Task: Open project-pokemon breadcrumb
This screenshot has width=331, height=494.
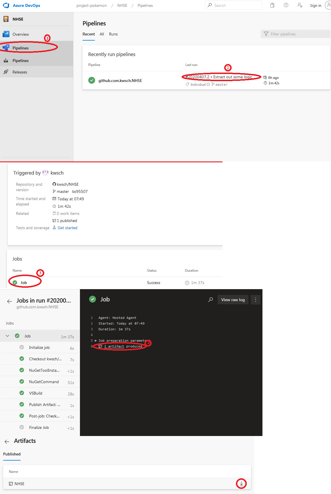Action: (x=92, y=5)
